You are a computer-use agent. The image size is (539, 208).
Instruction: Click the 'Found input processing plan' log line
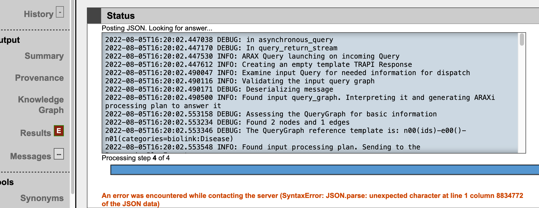[x=263, y=147]
